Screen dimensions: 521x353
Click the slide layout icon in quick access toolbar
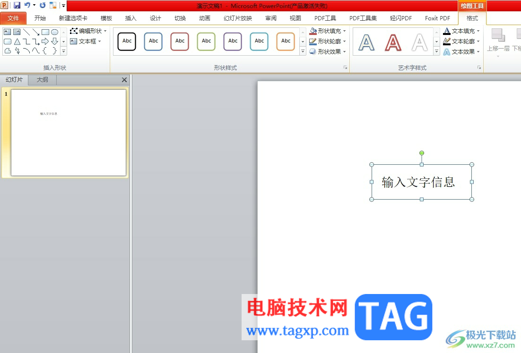[53, 5]
